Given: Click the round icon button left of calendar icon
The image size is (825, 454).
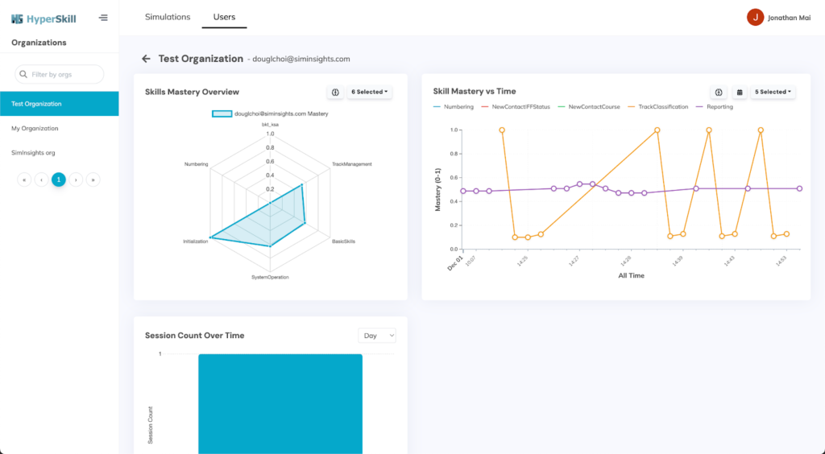Looking at the screenshot, I should click(x=718, y=92).
